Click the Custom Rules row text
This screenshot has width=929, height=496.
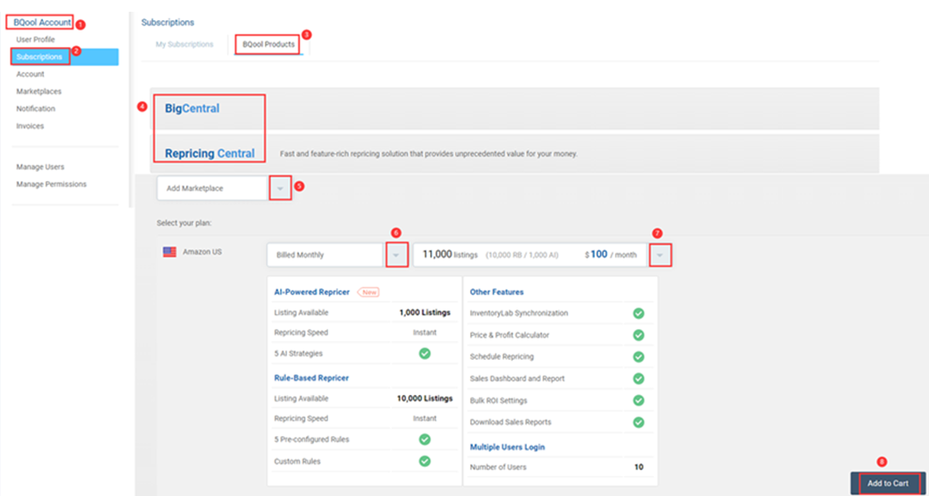tap(297, 461)
